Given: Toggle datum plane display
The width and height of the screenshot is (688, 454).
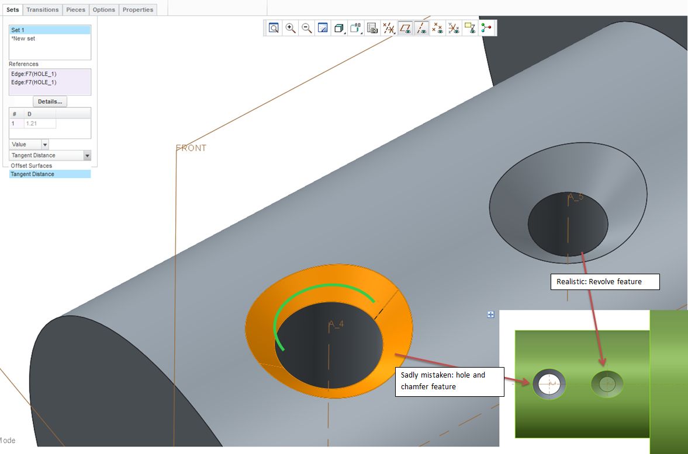Looking at the screenshot, I should pyautogui.click(x=405, y=28).
